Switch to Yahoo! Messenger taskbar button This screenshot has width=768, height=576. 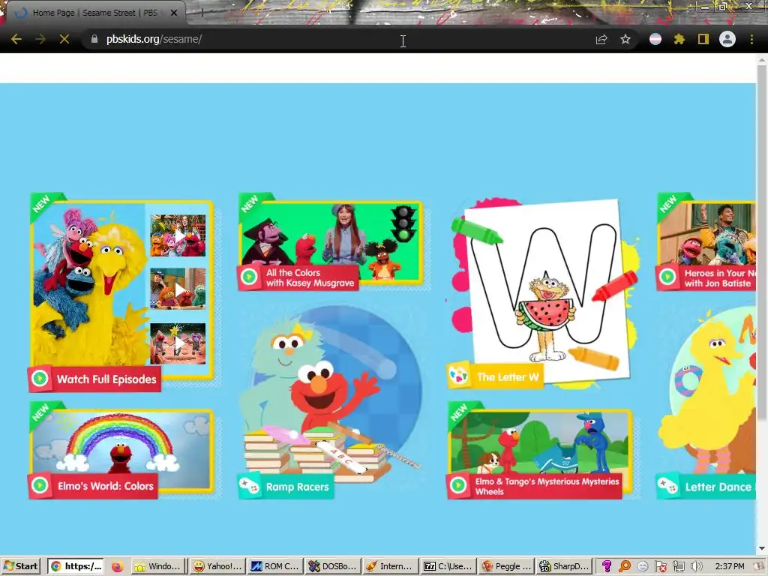[217, 566]
